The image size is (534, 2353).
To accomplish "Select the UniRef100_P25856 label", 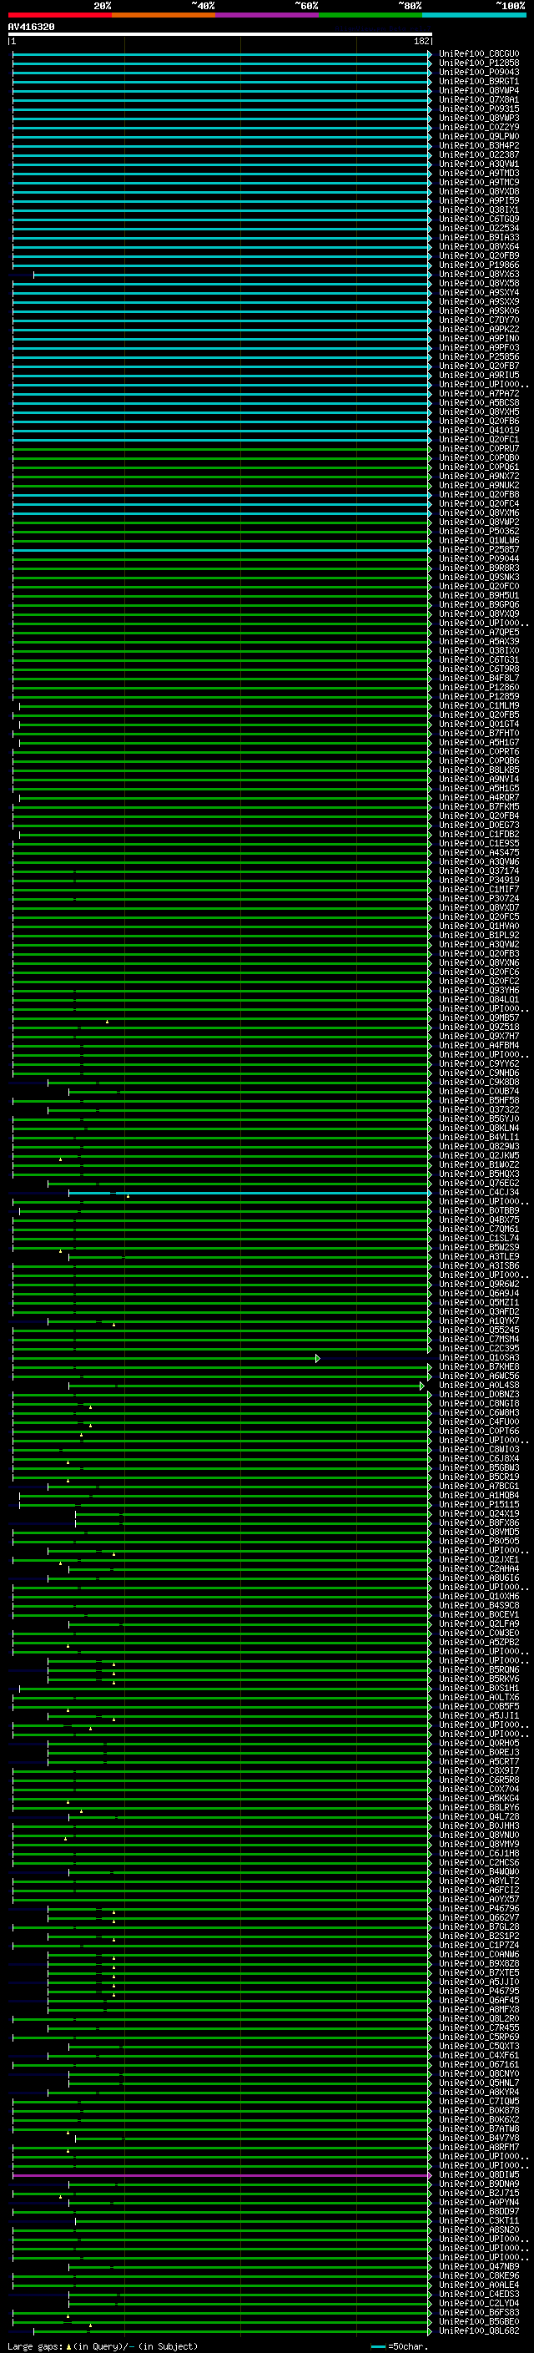I will click(479, 356).
